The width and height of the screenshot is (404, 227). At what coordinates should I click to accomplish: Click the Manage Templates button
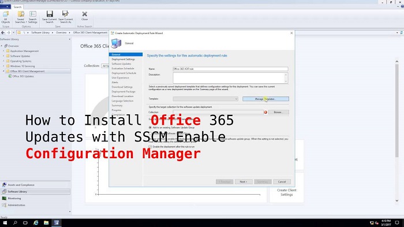[x=265, y=99]
